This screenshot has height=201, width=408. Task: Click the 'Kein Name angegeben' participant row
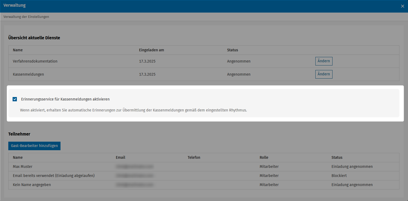[204, 185]
